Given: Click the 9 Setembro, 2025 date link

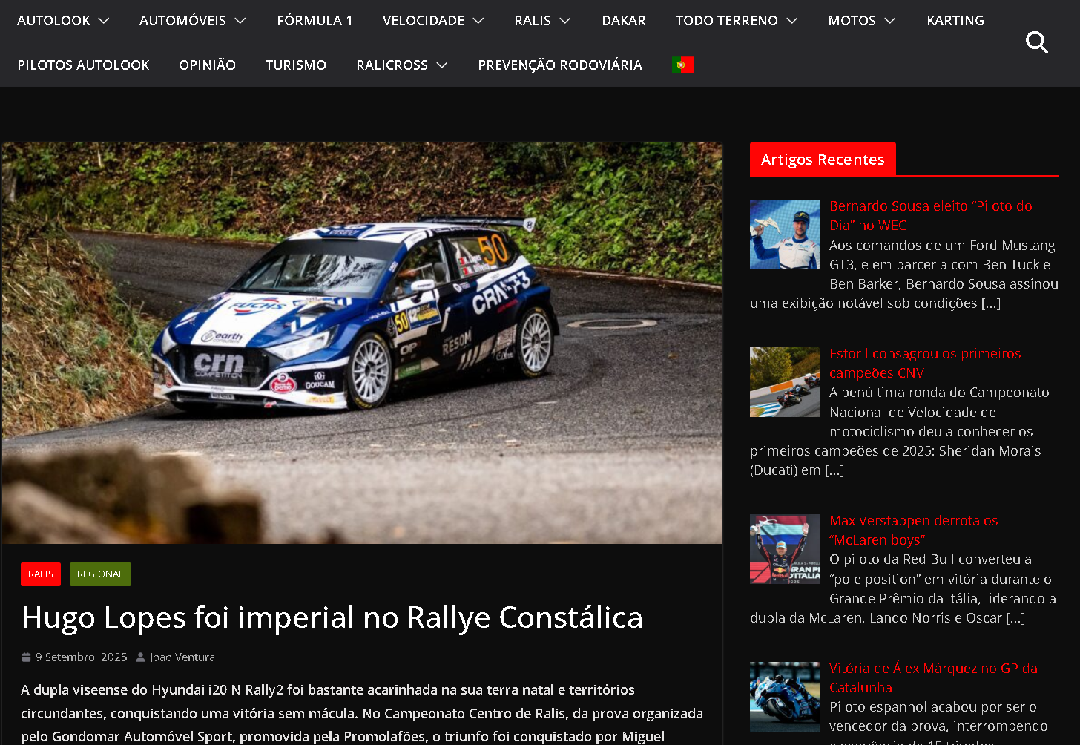Looking at the screenshot, I should click(82, 657).
